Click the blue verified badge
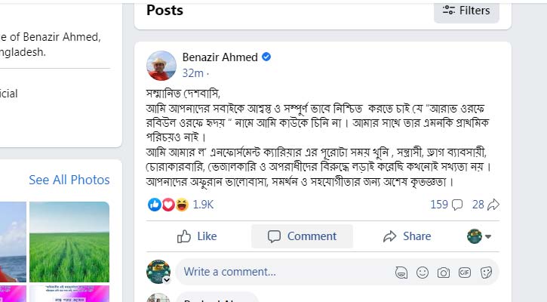 266,57
